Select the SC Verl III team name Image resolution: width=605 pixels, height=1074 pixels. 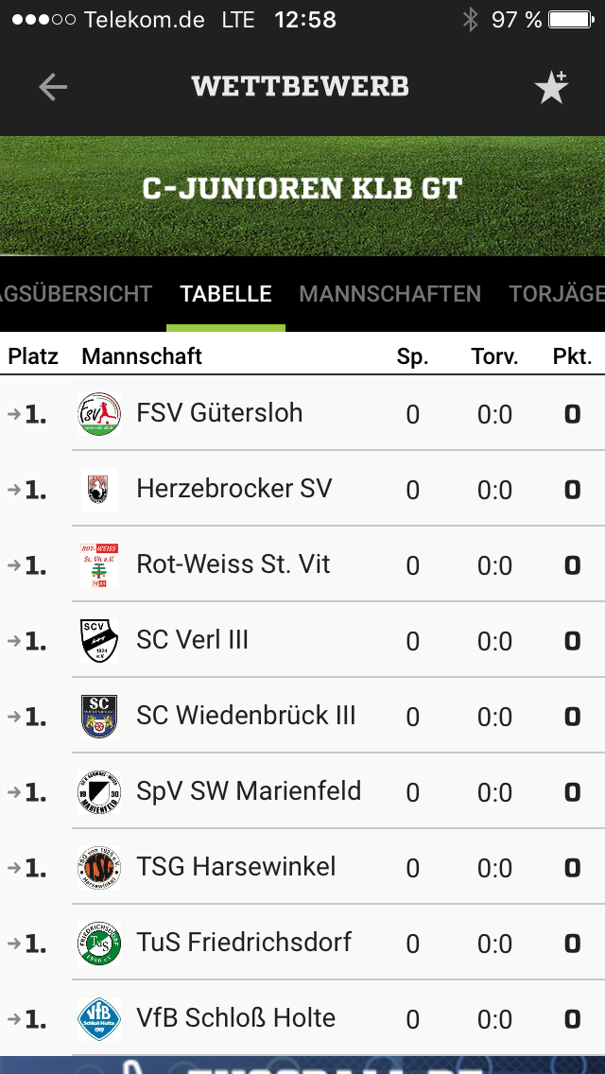(193, 640)
